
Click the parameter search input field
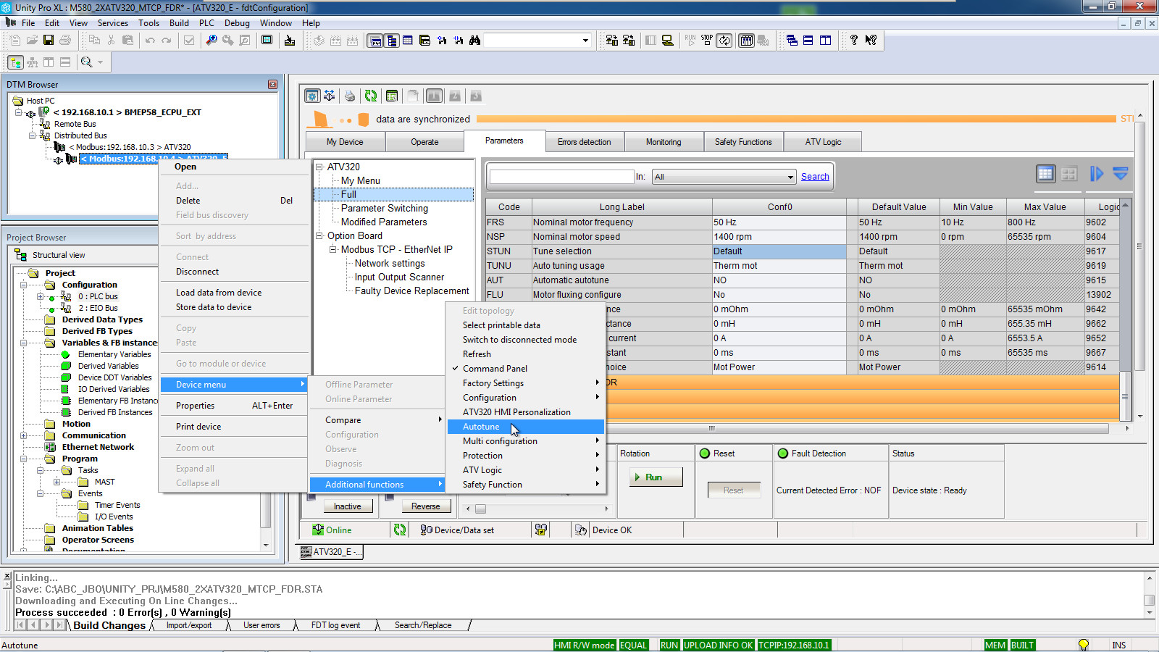click(561, 177)
